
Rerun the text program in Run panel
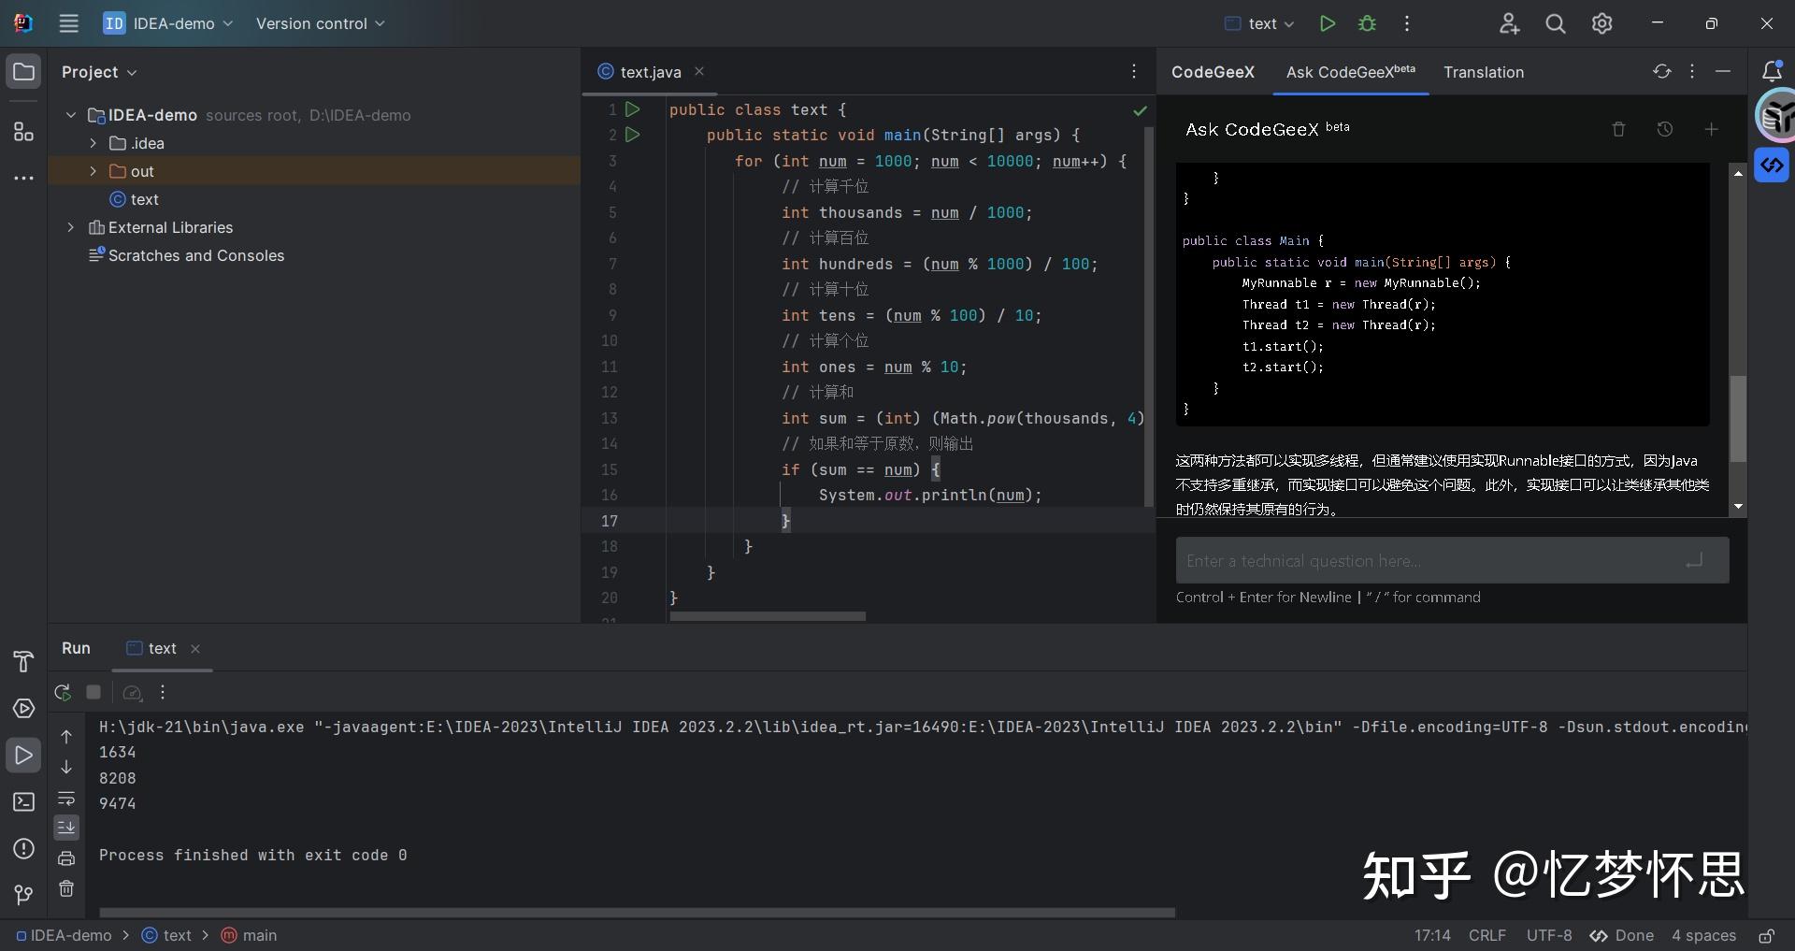(x=63, y=693)
